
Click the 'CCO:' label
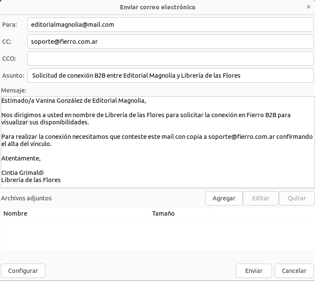point(9,59)
